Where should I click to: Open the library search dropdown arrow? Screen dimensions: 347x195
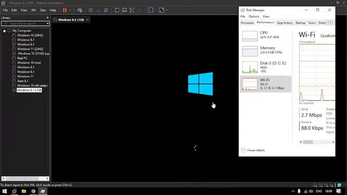(47, 23)
